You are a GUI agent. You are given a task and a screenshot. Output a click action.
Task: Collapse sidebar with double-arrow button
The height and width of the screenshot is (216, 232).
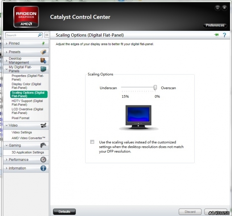pos(47,35)
